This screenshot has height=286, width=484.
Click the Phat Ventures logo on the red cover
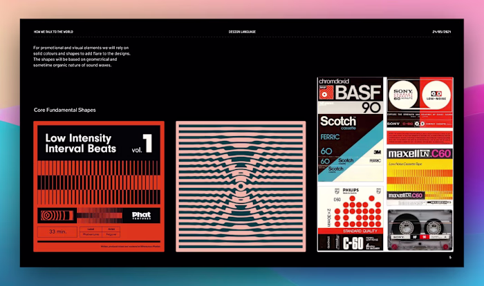tap(141, 216)
